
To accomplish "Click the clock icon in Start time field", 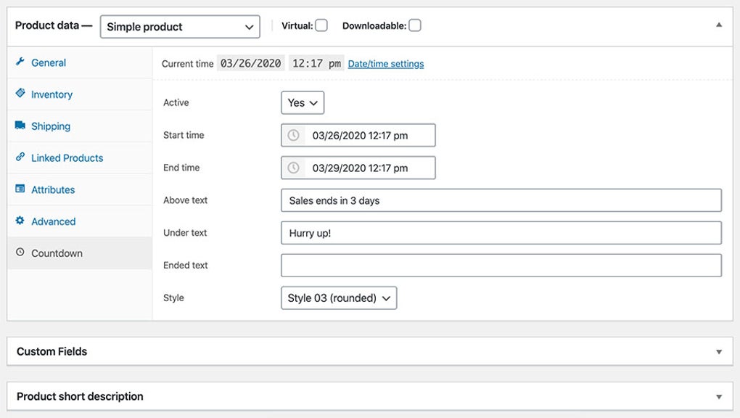I will (x=294, y=135).
